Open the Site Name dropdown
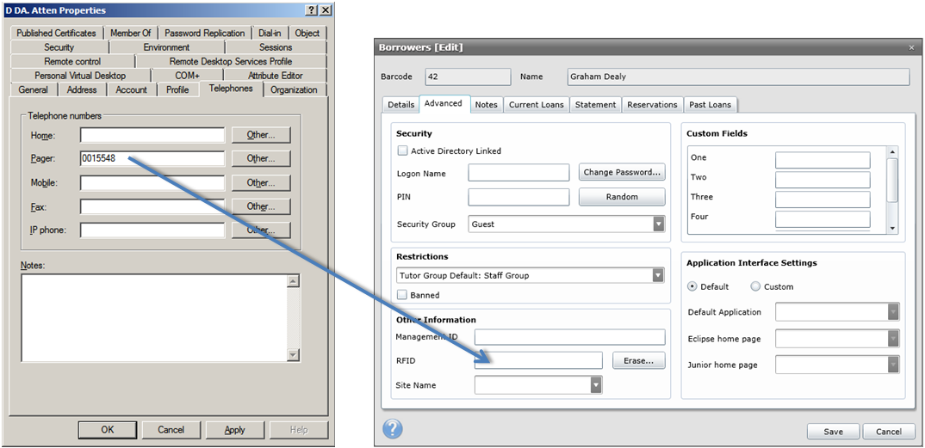This screenshot has height=448, width=925. [596, 385]
